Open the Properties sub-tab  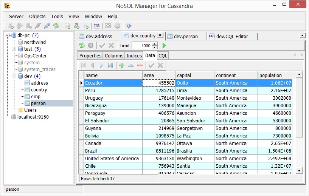[90, 56]
